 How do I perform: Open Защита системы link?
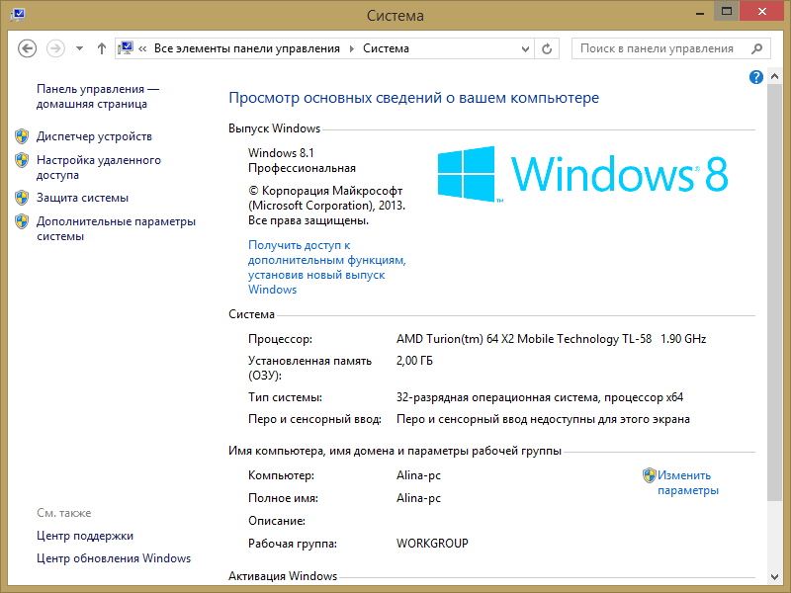coord(82,198)
